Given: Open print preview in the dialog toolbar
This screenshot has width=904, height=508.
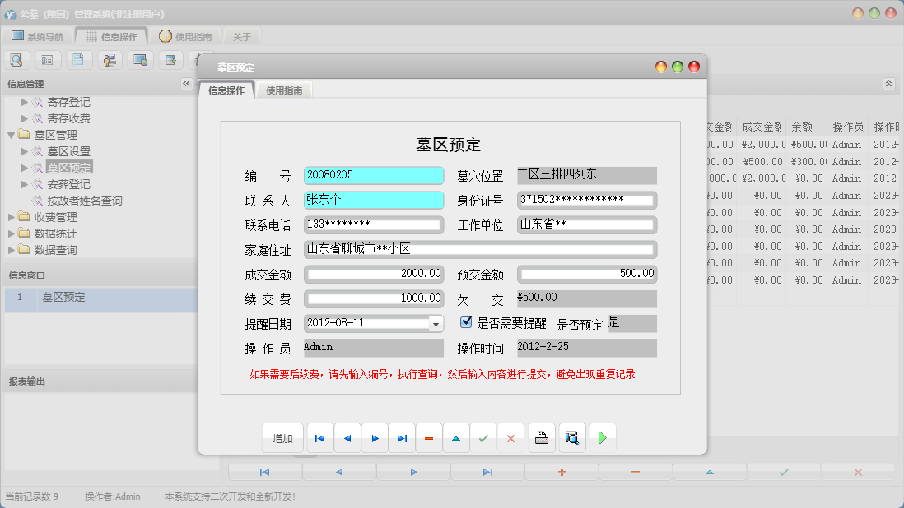Looking at the screenshot, I should pyautogui.click(x=571, y=437).
